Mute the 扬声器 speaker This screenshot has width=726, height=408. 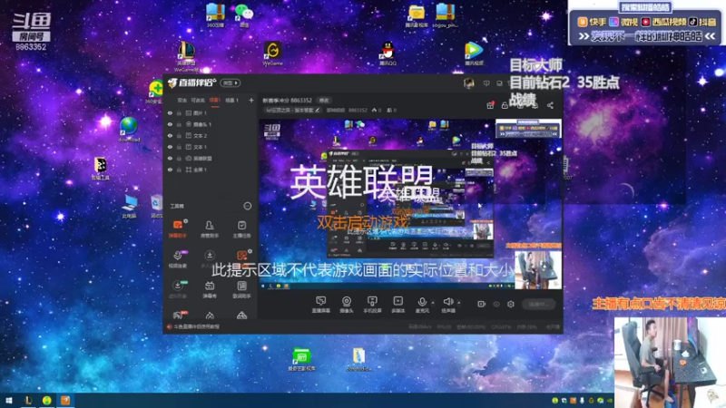(447, 305)
